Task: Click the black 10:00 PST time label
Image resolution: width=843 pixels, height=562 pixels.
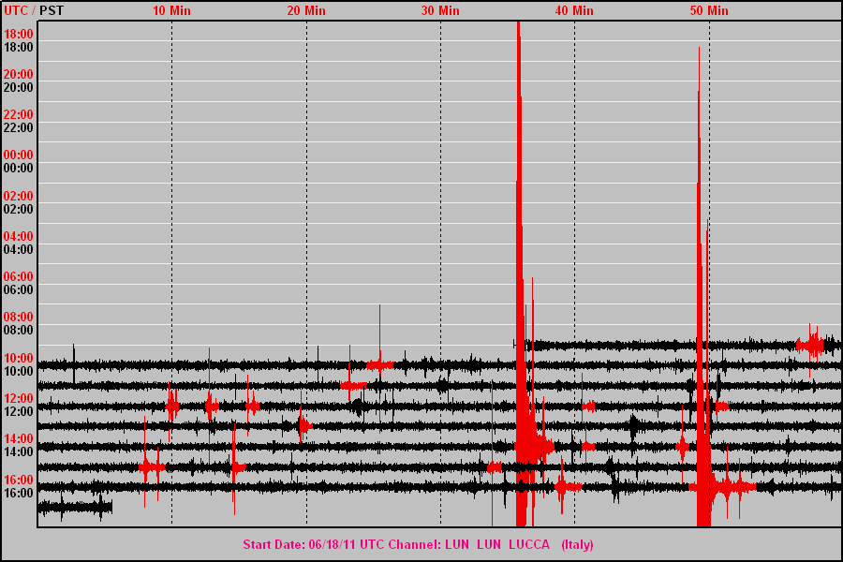Action: coord(19,372)
